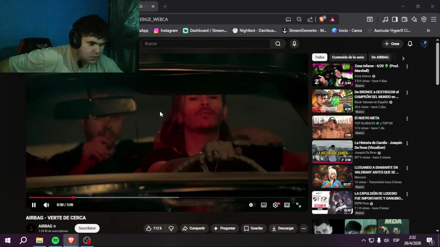
Task: Click the Compartir share button
Action: [194, 228]
